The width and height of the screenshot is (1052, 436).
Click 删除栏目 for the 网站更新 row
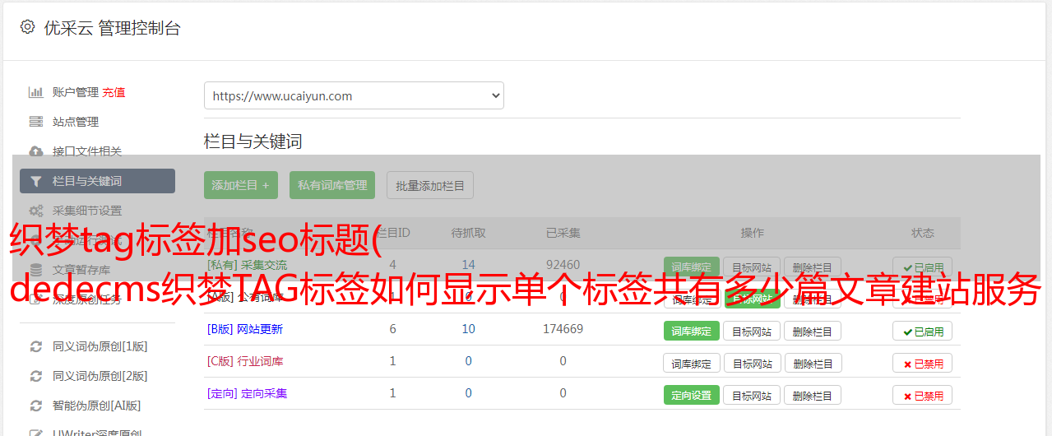click(x=813, y=331)
